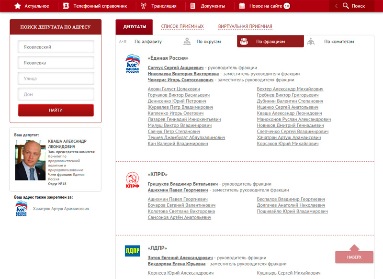
Task: Open Новиков Дмитрий Геннадьевич profile
Action: click(290, 125)
